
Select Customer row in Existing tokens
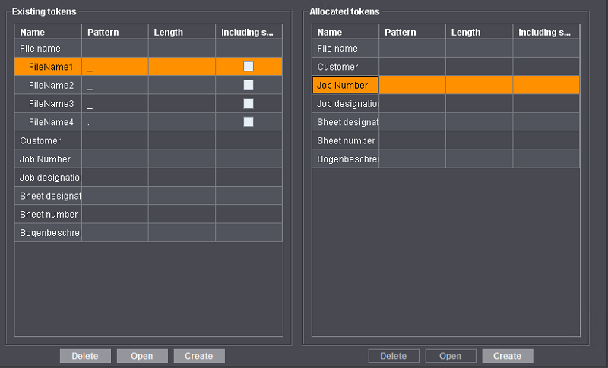click(148, 140)
